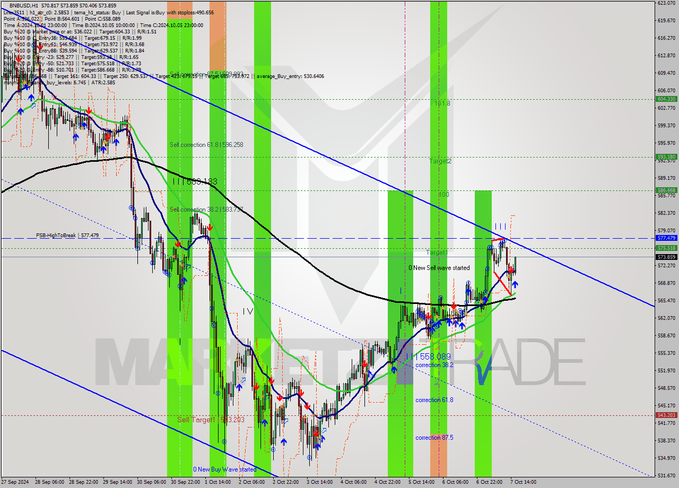This screenshot has height=488, width=679.
Task: Click the 565.470 price axis label
Action: (x=666, y=300)
